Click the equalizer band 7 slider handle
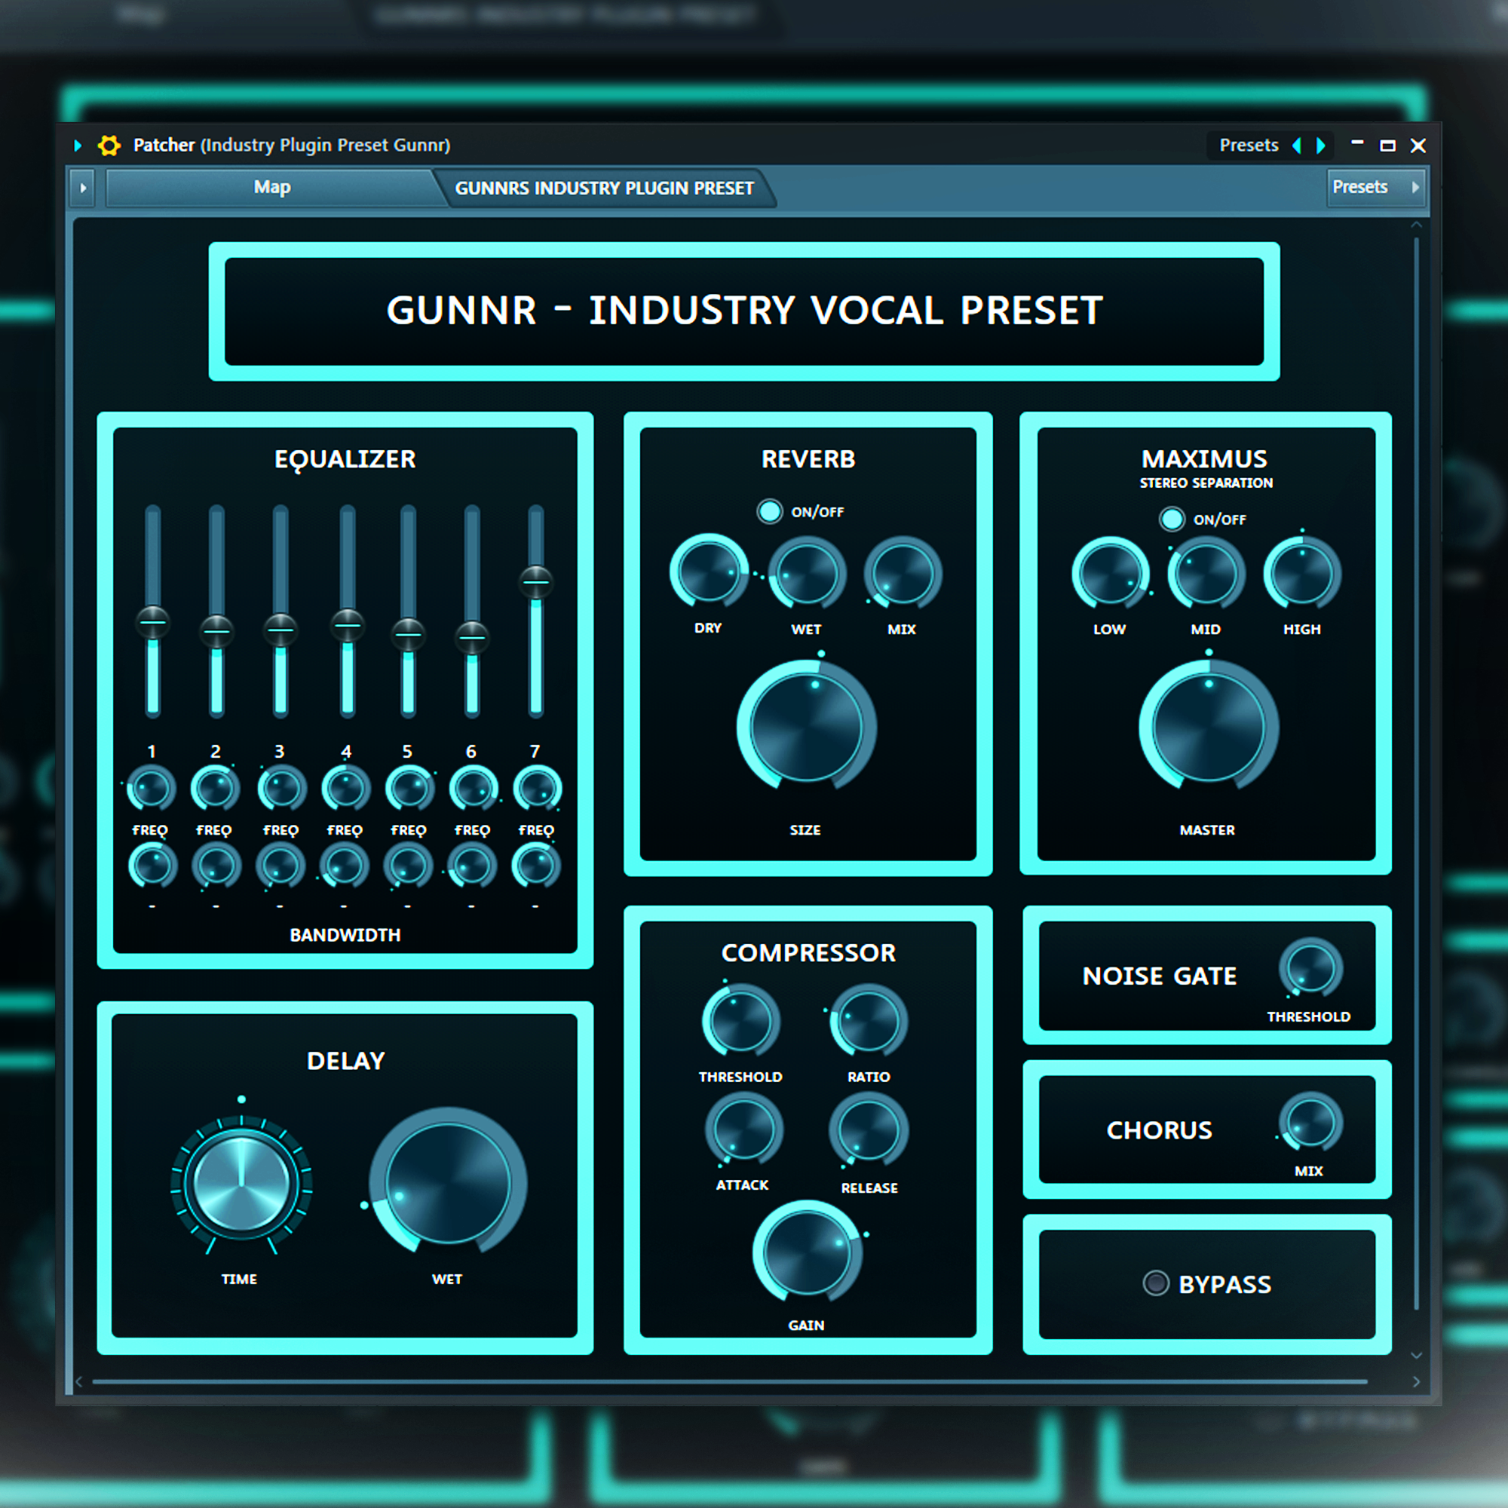The image size is (1508, 1508). 535,581
